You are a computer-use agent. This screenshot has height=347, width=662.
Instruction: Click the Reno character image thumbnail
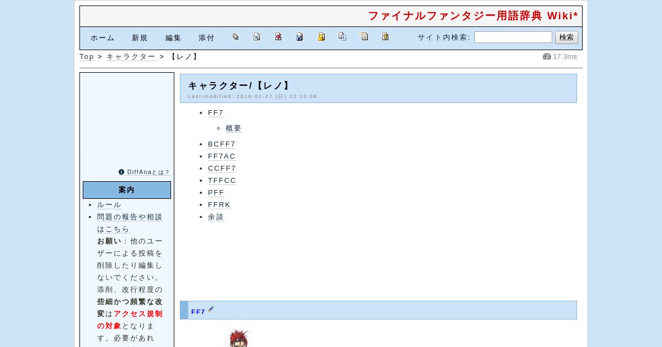click(238, 338)
